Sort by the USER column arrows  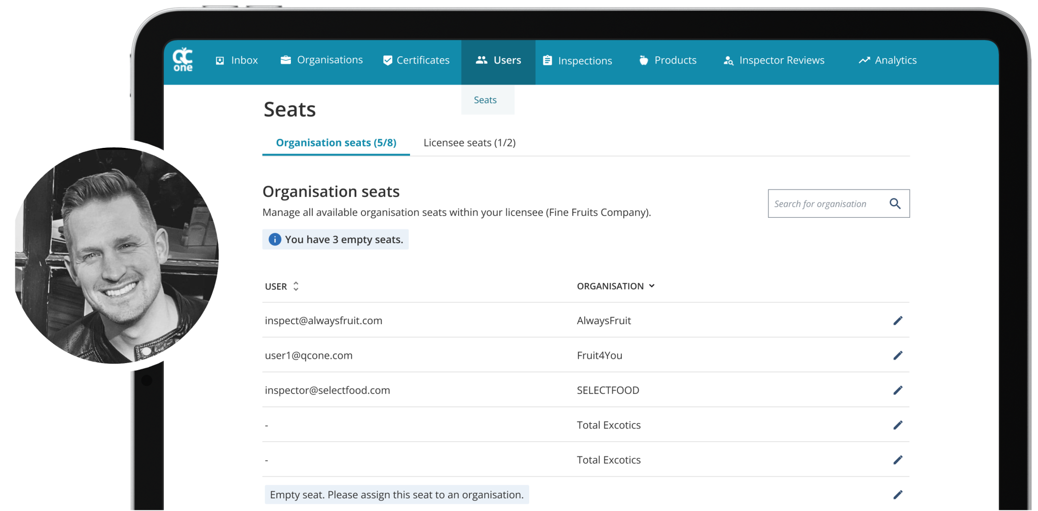(296, 286)
